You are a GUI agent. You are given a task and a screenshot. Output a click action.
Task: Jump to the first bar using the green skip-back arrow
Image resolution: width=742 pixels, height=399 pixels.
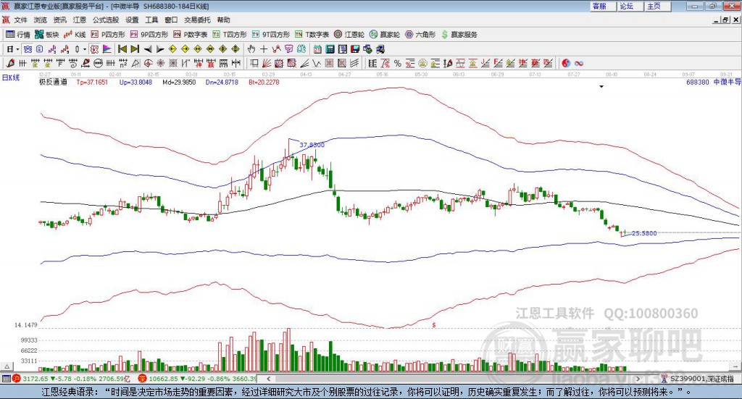122,49
